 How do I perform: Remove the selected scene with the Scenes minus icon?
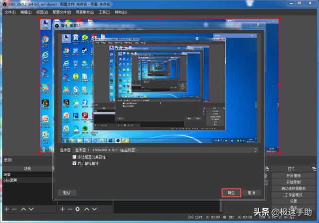pyautogui.click(x=14, y=209)
